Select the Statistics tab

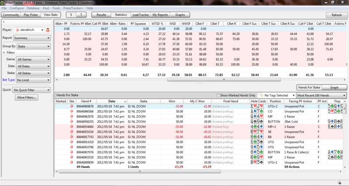pos(121,15)
